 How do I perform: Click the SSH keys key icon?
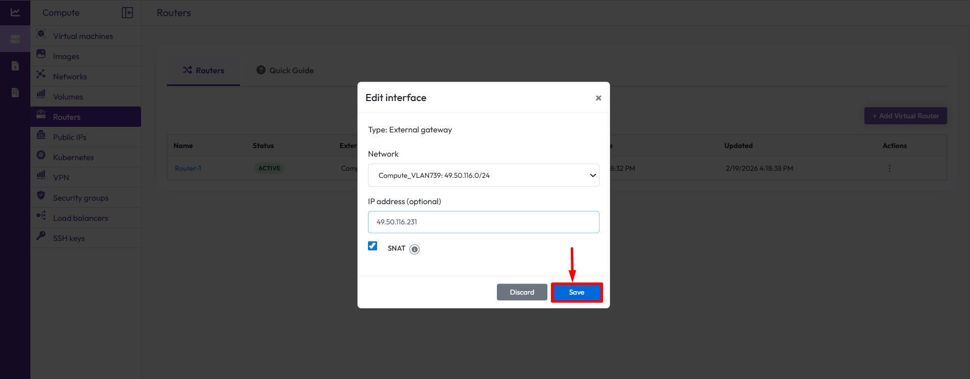click(x=41, y=236)
